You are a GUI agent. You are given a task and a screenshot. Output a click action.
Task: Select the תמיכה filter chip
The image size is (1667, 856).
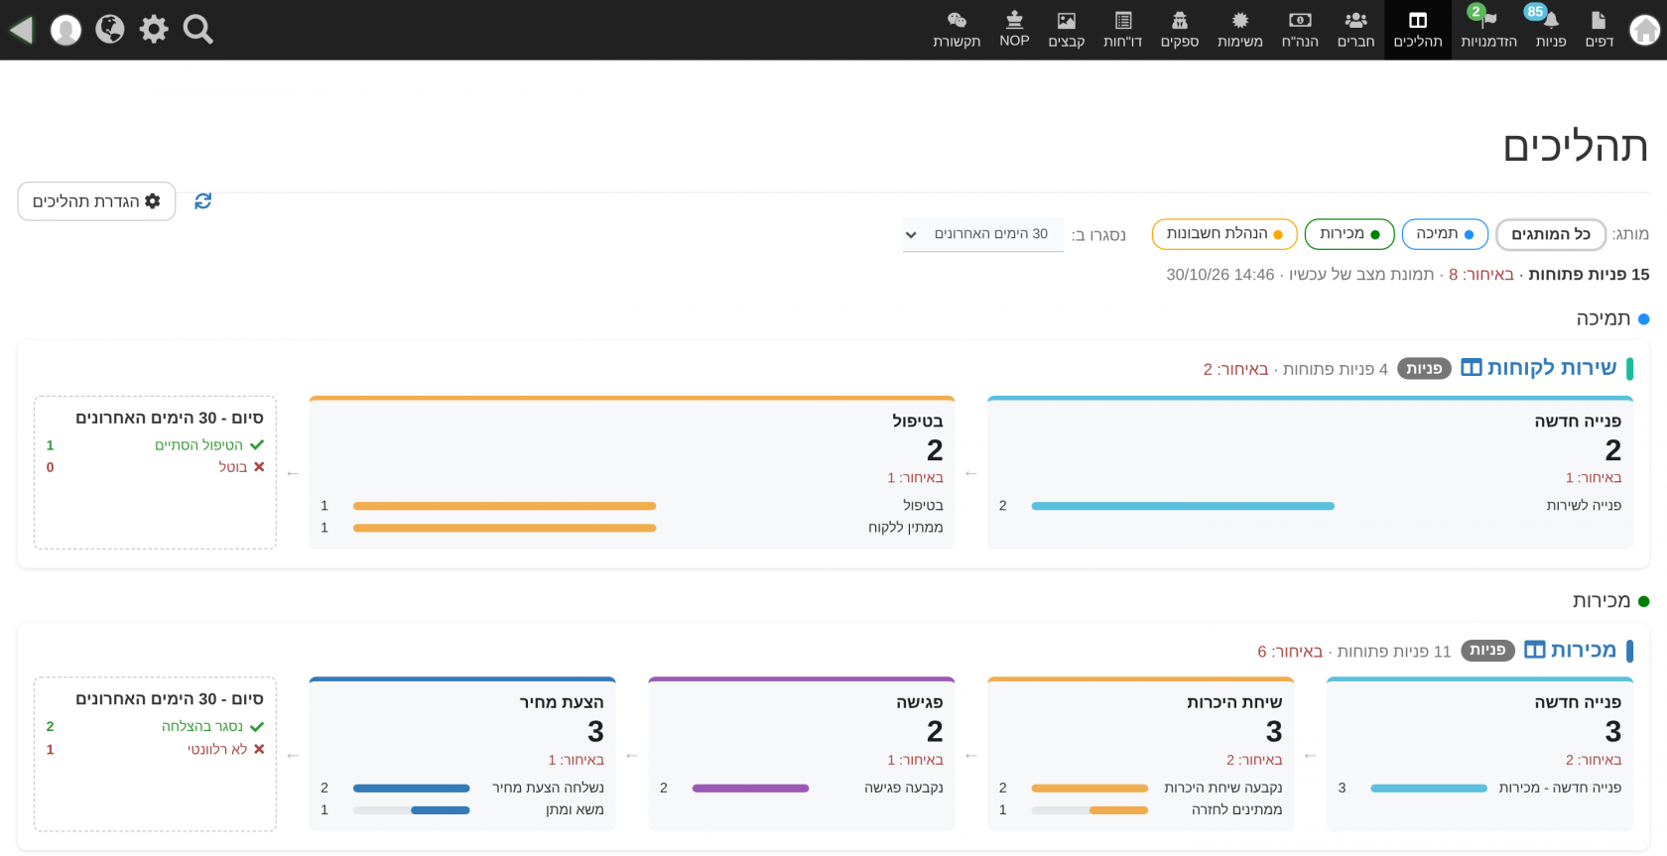point(1445,234)
